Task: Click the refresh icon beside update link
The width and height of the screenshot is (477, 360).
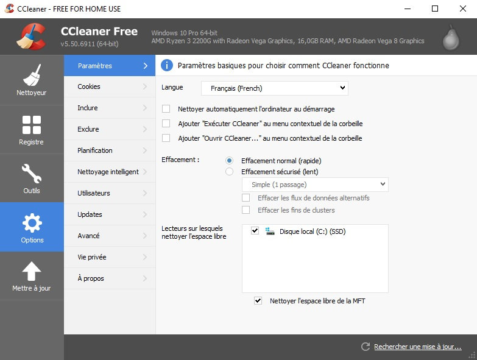Action: (366, 347)
